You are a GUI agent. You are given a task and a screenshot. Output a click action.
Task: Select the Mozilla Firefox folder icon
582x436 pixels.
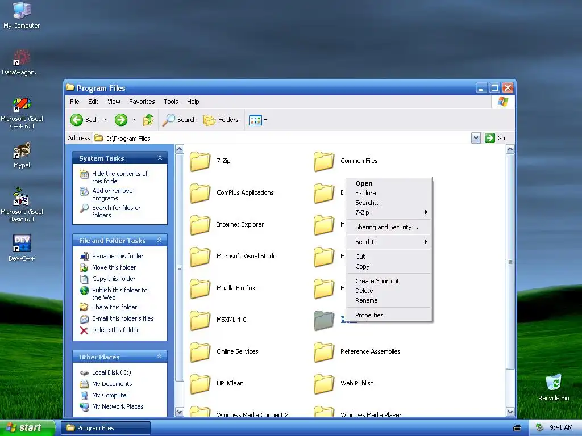tap(200, 288)
